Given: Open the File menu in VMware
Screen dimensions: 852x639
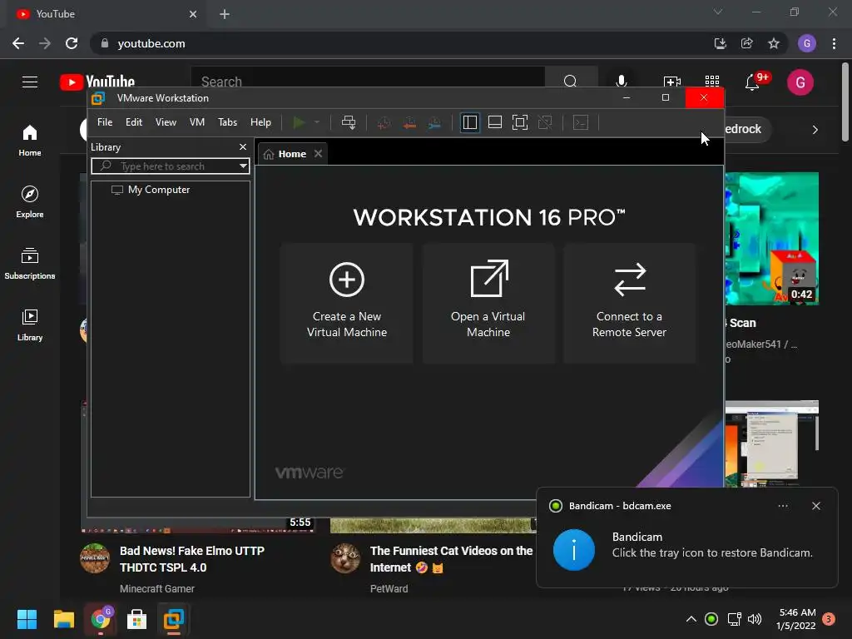Looking at the screenshot, I should pyautogui.click(x=105, y=122).
